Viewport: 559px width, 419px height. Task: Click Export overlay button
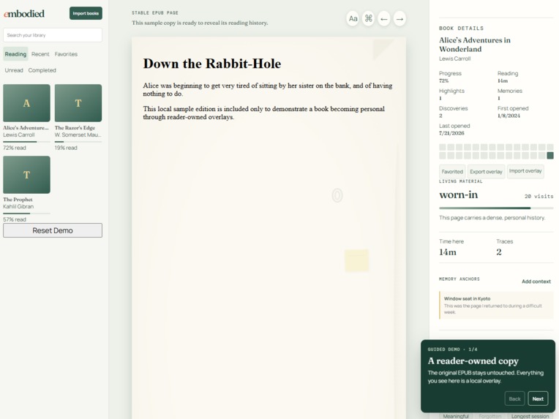[487, 171]
